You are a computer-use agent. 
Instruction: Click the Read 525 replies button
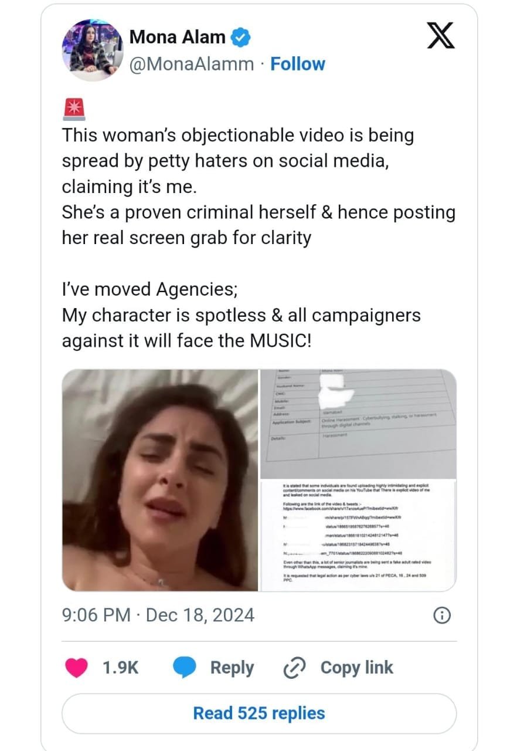coord(259,713)
